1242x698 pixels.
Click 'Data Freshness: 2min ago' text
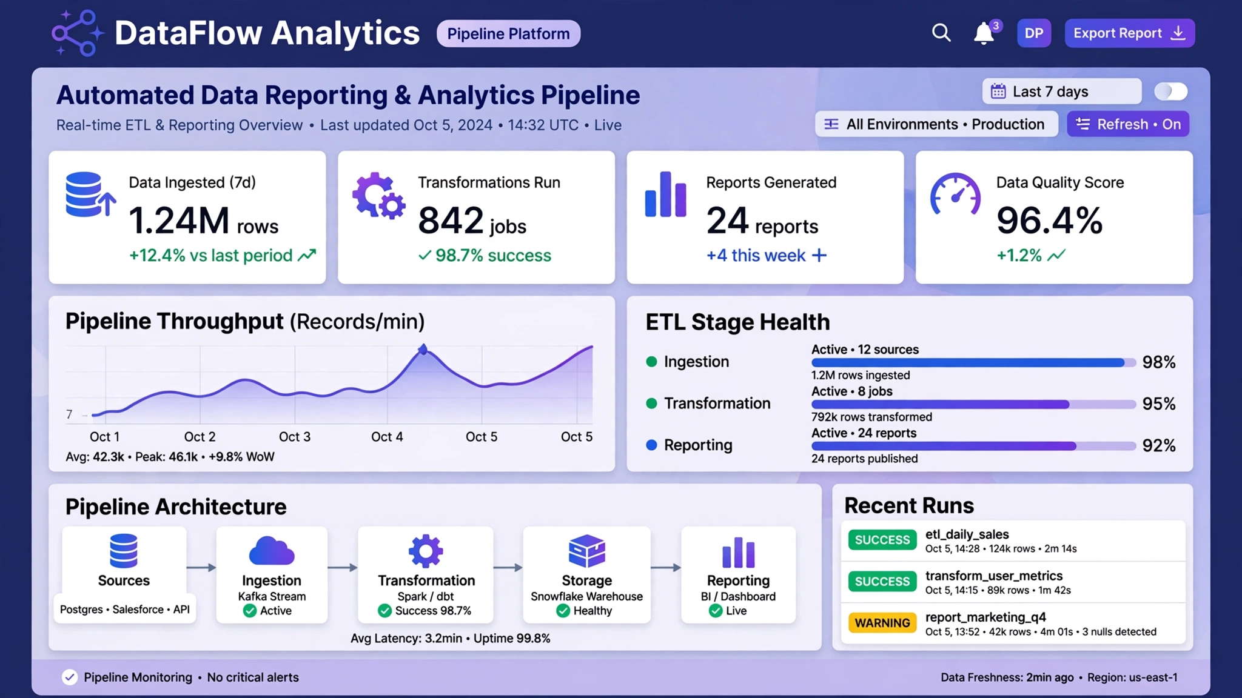coord(1007,677)
